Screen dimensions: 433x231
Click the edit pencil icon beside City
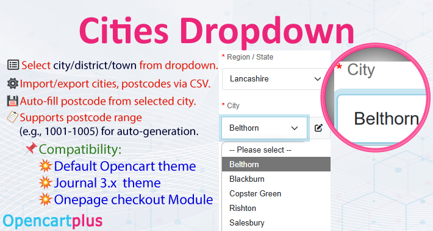(319, 128)
